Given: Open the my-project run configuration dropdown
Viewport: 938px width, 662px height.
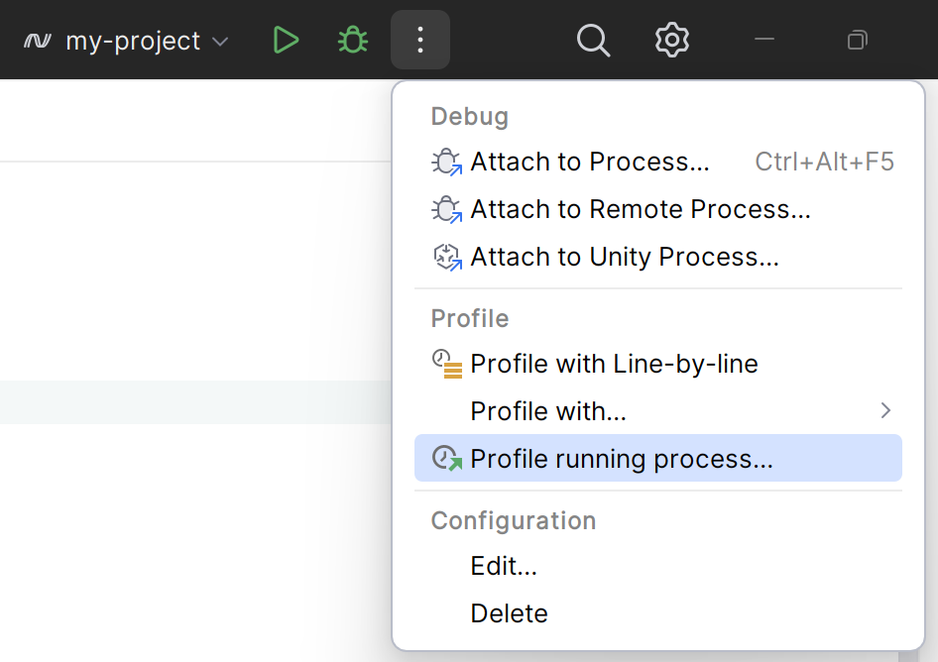Looking at the screenshot, I should (x=133, y=42).
